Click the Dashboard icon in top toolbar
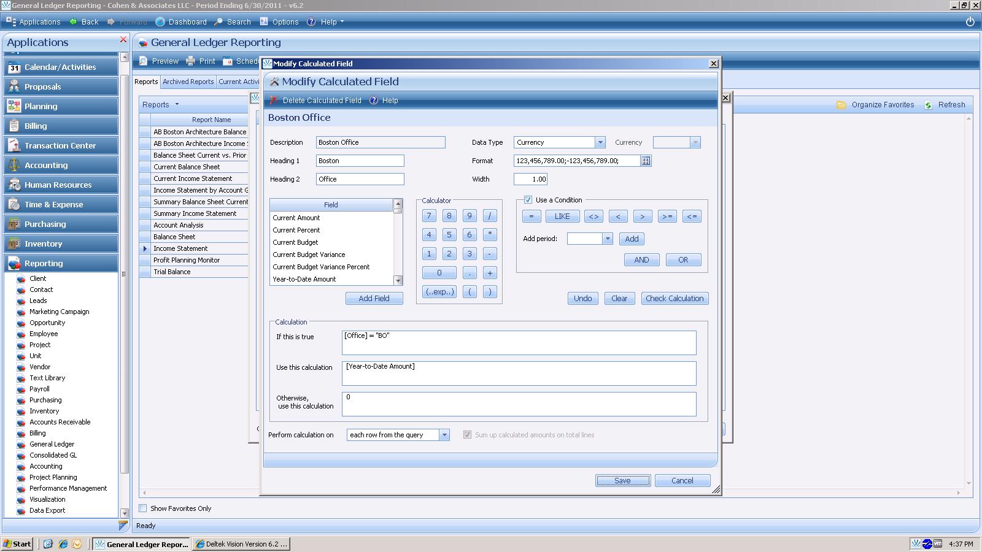Screen dimensions: 982x552 (160, 21)
